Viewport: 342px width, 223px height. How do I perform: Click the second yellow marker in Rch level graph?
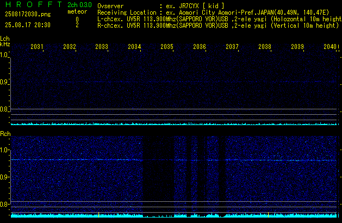point(268,215)
